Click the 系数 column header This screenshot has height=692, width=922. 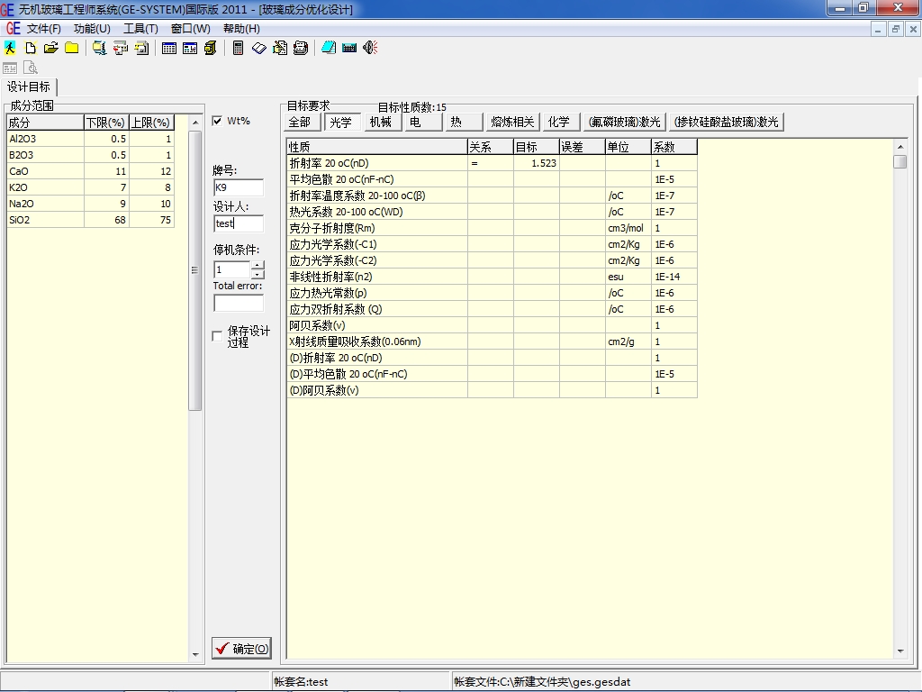coord(673,147)
